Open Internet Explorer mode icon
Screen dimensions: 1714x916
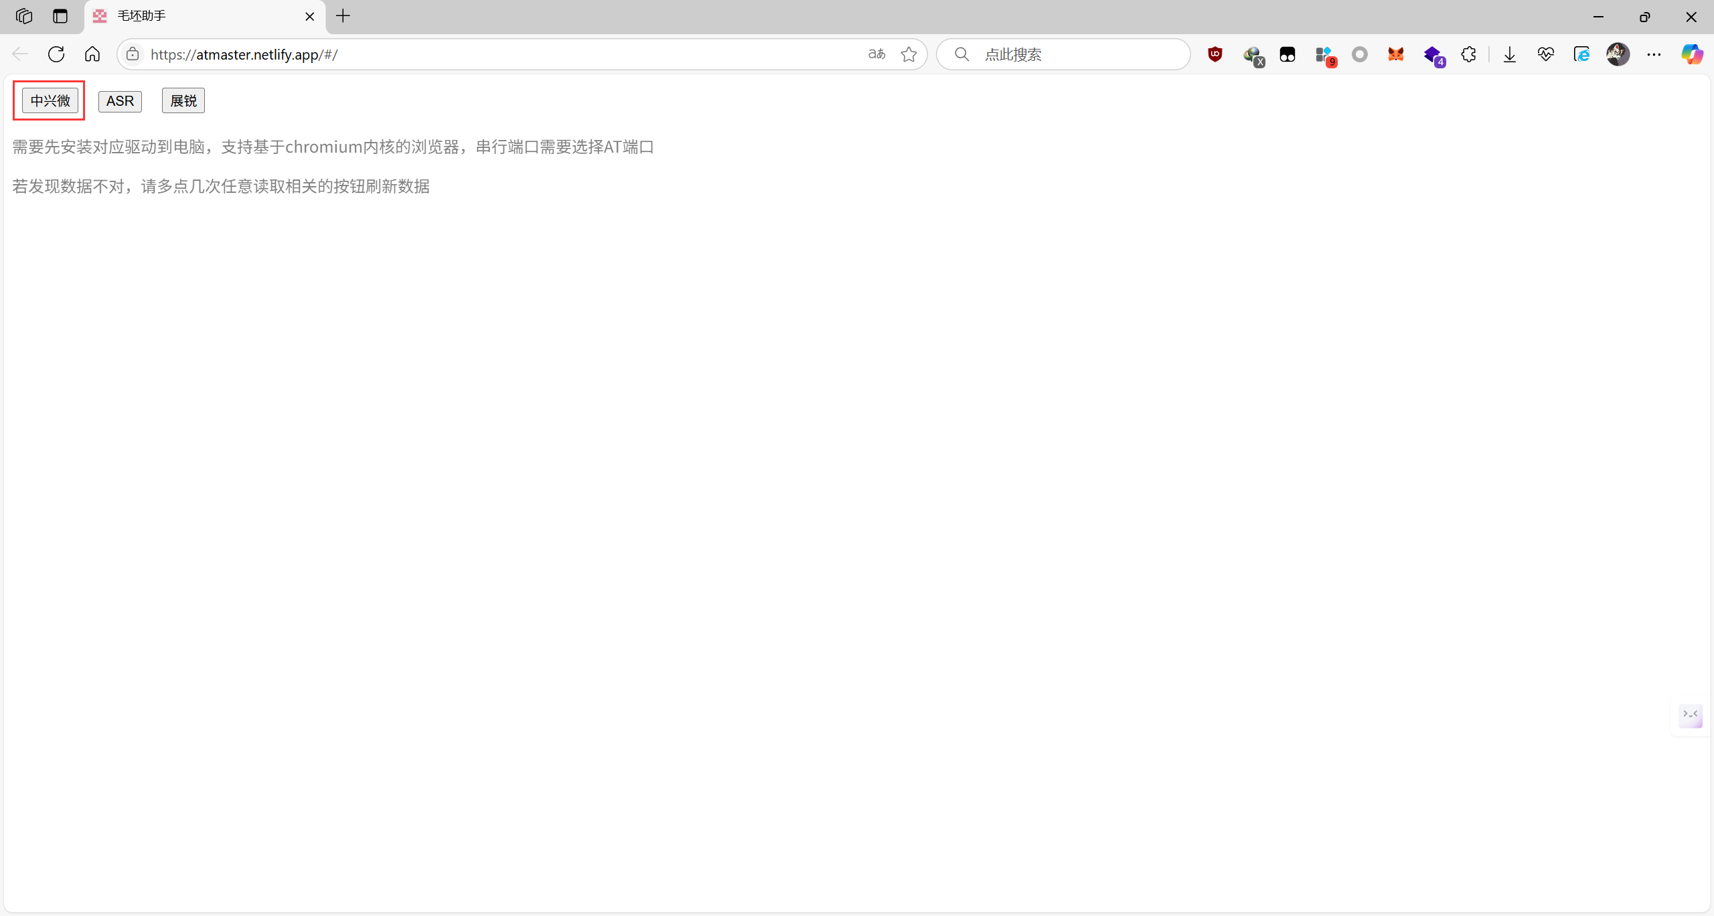[x=1582, y=54]
